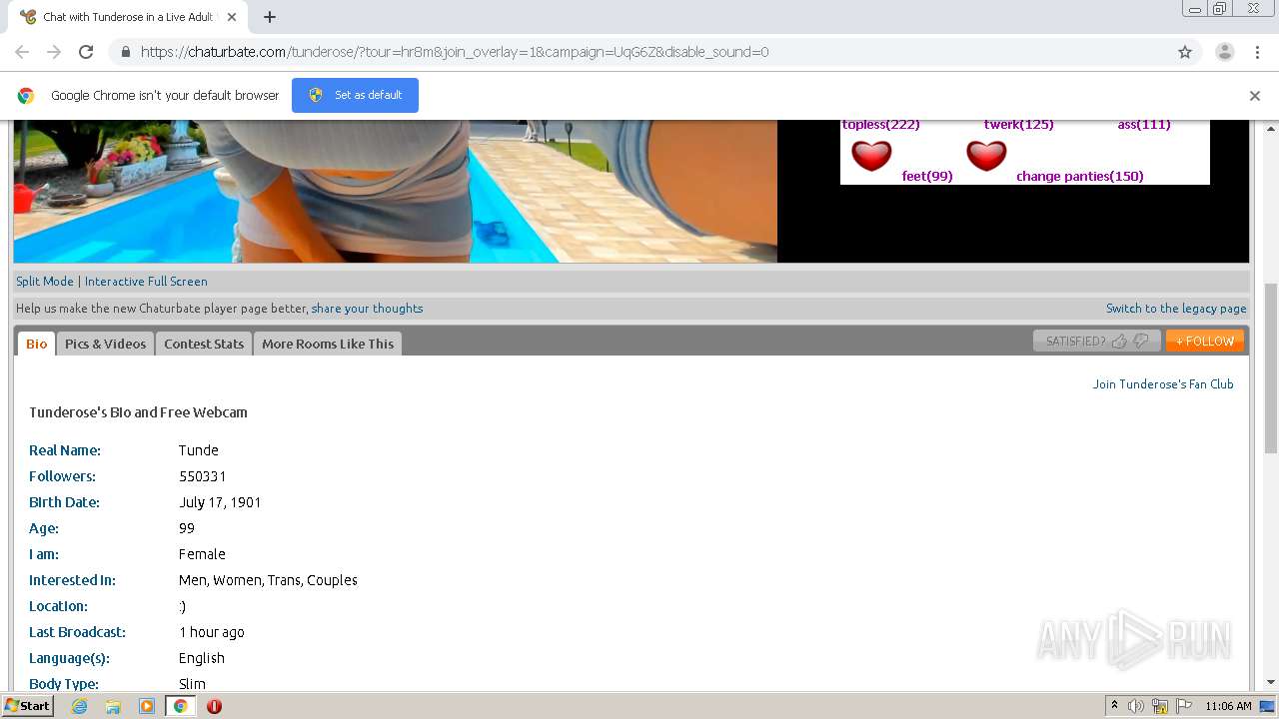The height and width of the screenshot is (719, 1279).
Task: Open the Contest Stats tab
Action: [x=204, y=344]
